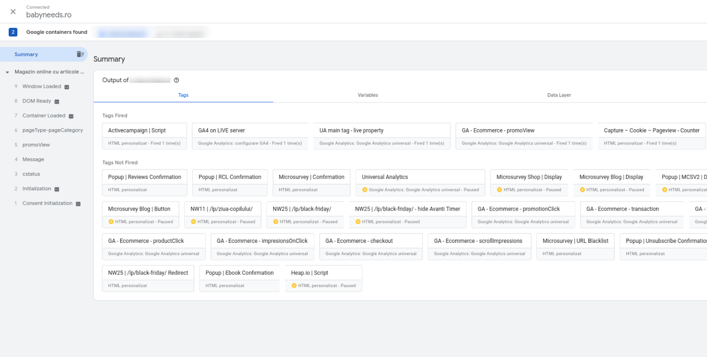Open the GA - Ecommerce - productClick card
Image resolution: width=707 pixels, height=357 pixels.
coord(154,247)
